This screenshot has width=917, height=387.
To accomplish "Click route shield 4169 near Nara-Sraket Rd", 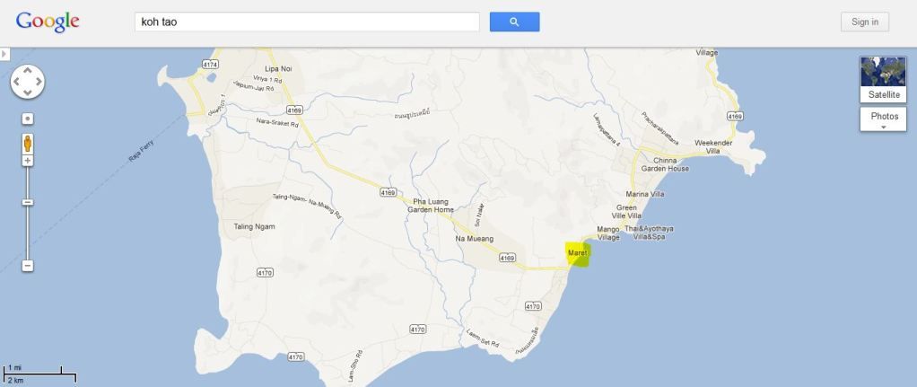I will coord(294,110).
